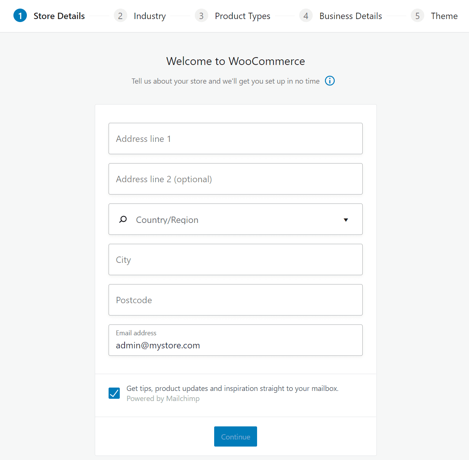469x460 pixels.
Task: Click inside the Postcode input field
Action: pos(235,300)
